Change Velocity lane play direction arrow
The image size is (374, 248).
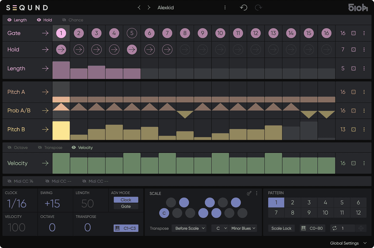pyautogui.click(x=45, y=163)
